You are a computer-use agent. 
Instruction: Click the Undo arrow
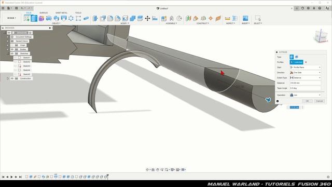(x=22, y=8)
